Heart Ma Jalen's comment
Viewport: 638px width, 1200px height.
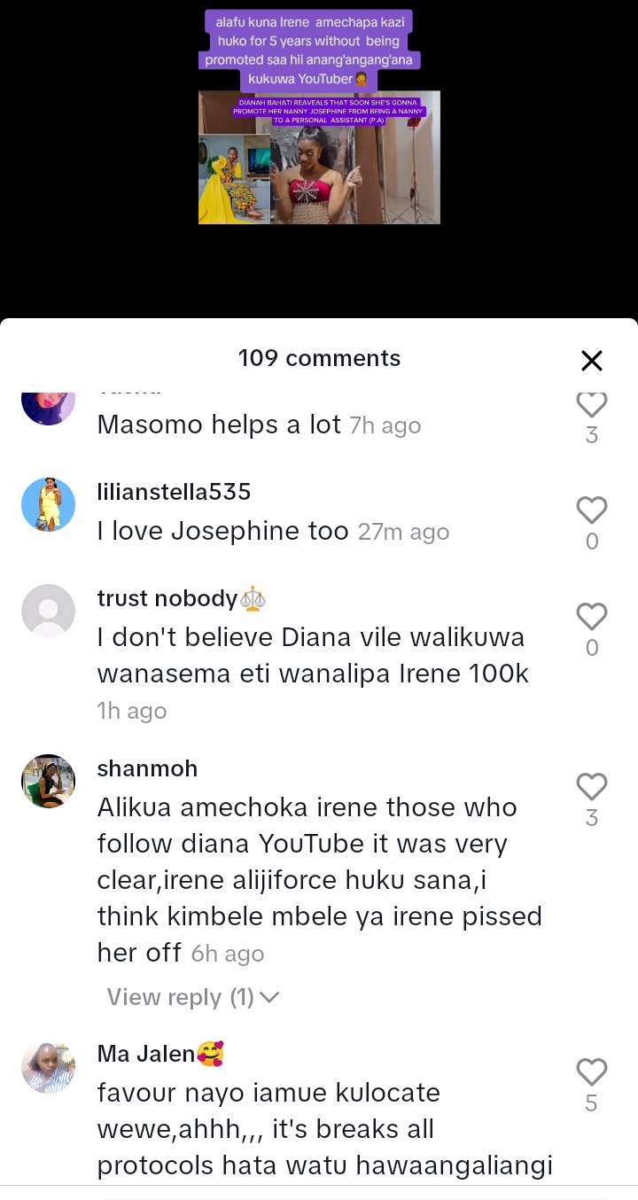(x=591, y=1072)
